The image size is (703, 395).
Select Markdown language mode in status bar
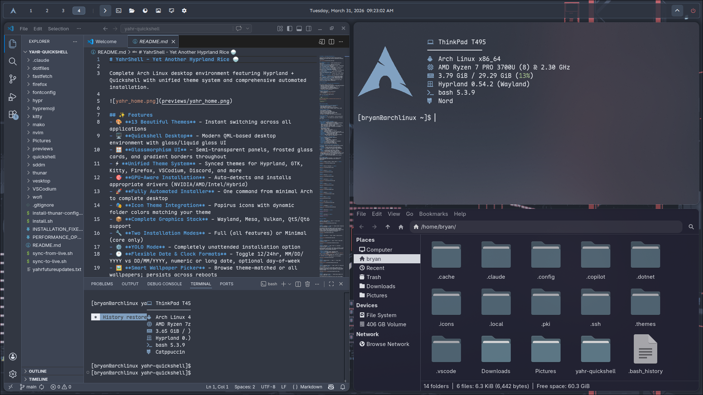tap(311, 387)
